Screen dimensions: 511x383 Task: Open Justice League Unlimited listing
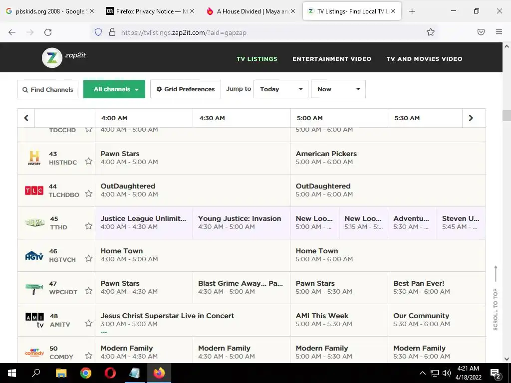click(x=144, y=223)
